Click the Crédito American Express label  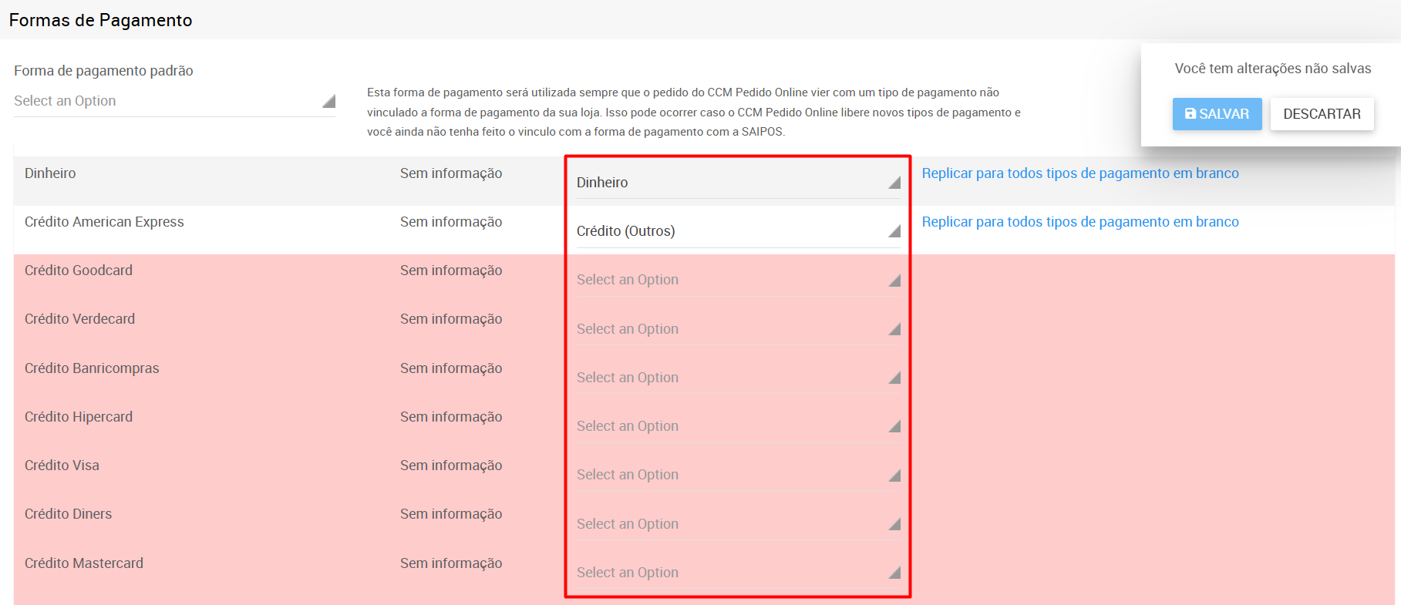[x=104, y=222]
